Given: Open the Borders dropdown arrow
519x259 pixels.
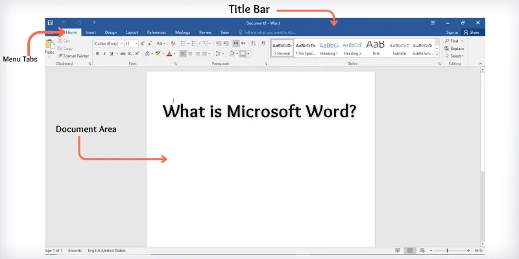Looking at the screenshot, I should tap(248, 54).
